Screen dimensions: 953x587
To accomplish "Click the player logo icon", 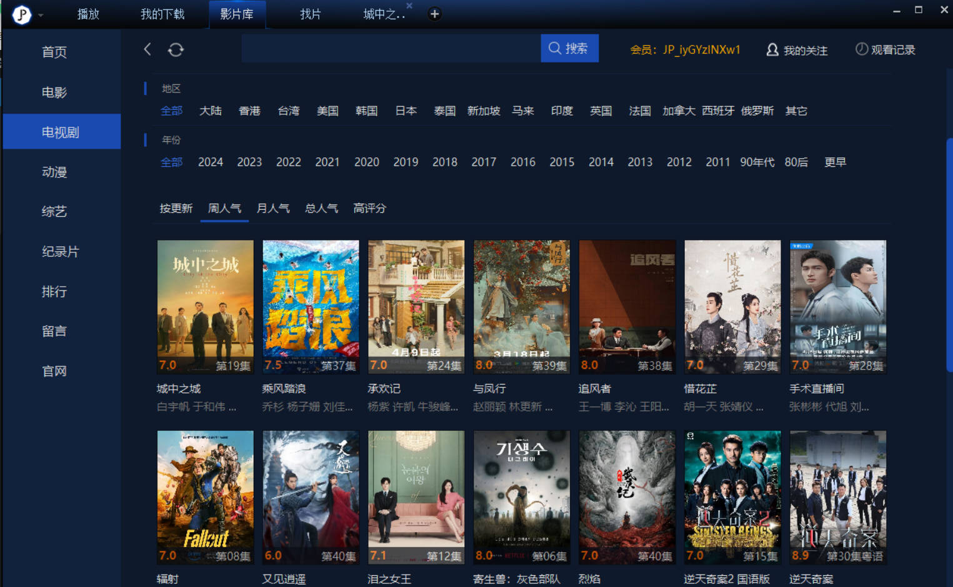I will 22,14.
